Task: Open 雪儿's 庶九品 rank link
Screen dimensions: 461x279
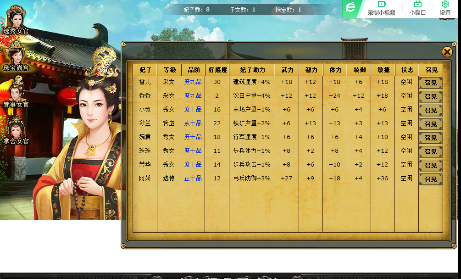Action: coord(193,82)
